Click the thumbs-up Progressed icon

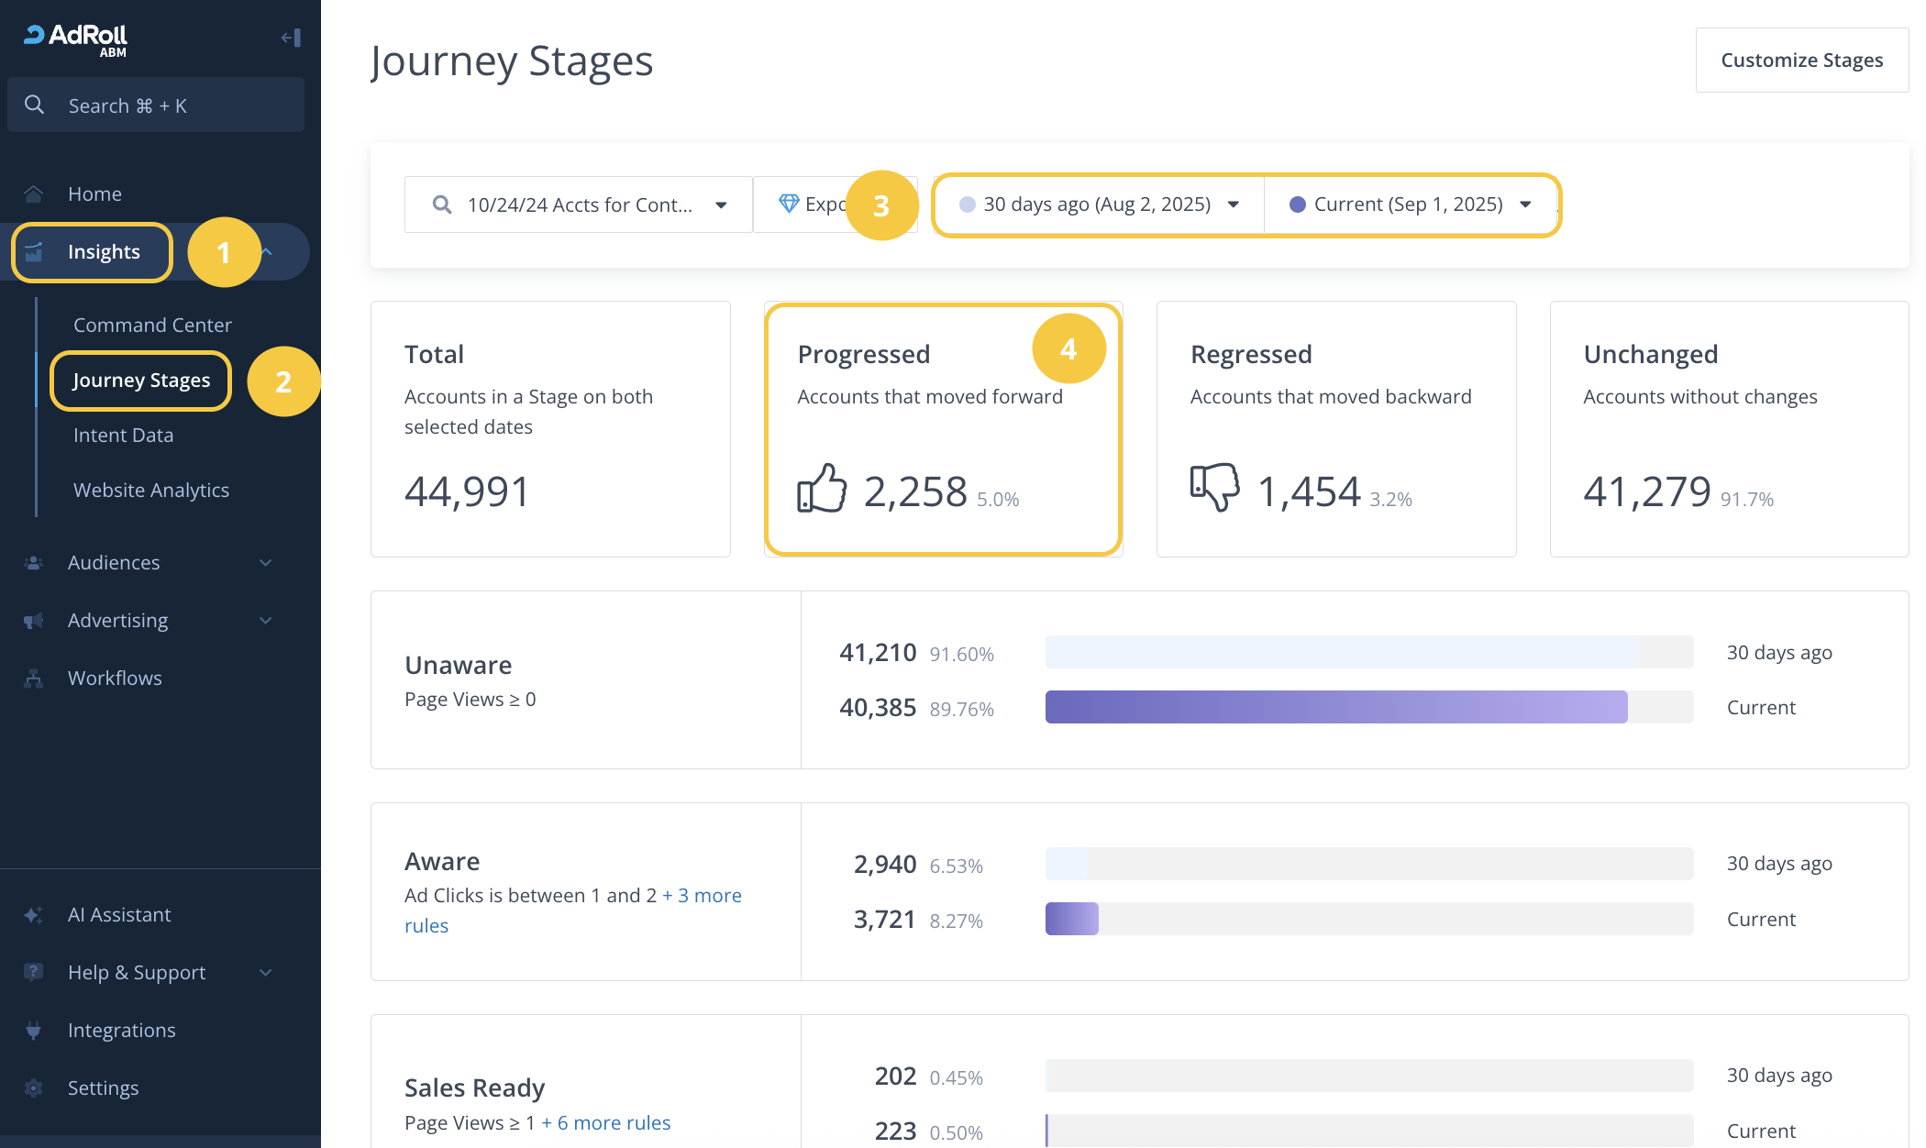pyautogui.click(x=822, y=488)
